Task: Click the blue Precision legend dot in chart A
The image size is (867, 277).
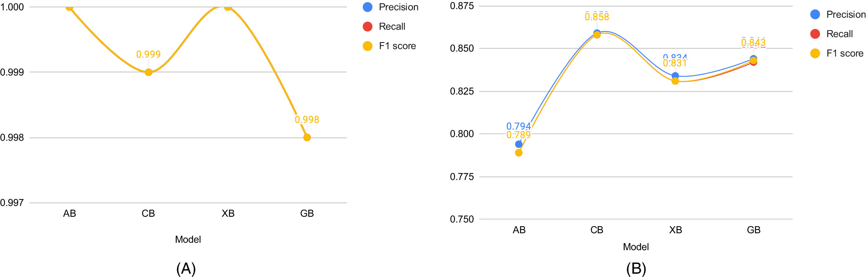Action: (367, 7)
